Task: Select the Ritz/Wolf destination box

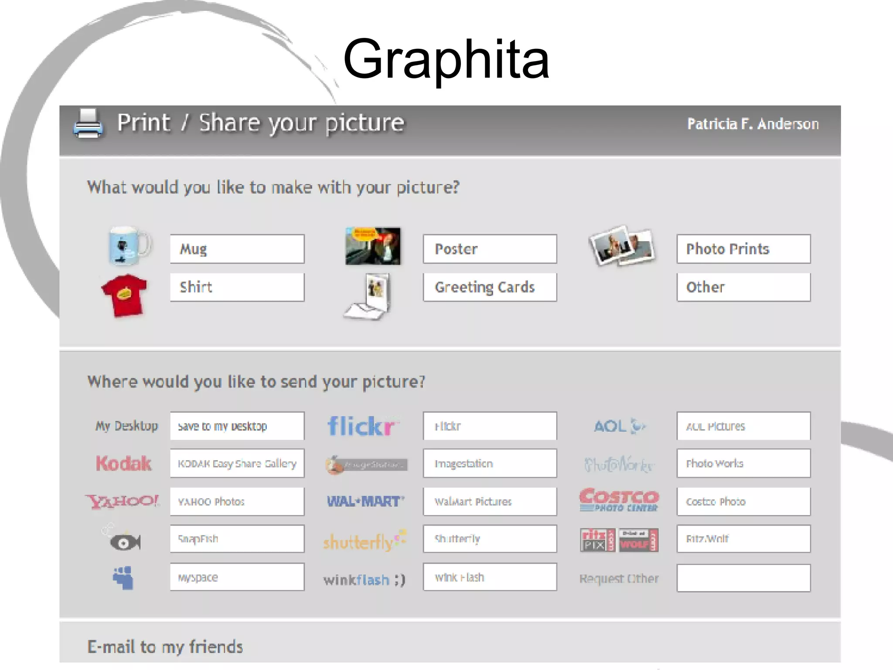Action: (x=744, y=539)
